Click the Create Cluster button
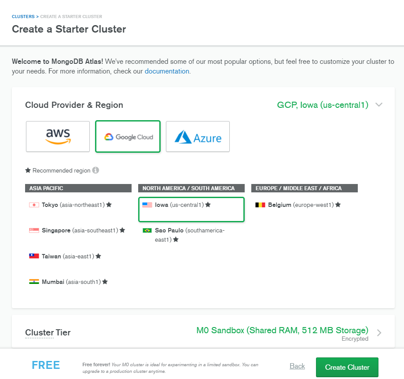The image size is (404, 379). (x=347, y=367)
